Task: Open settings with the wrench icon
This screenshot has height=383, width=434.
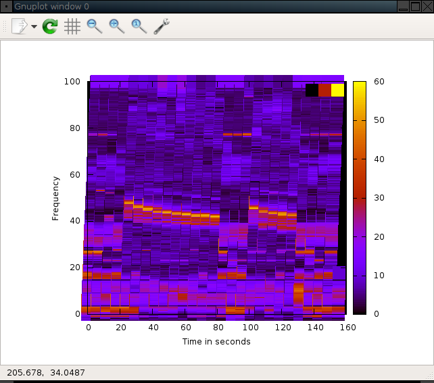Action: click(x=162, y=26)
